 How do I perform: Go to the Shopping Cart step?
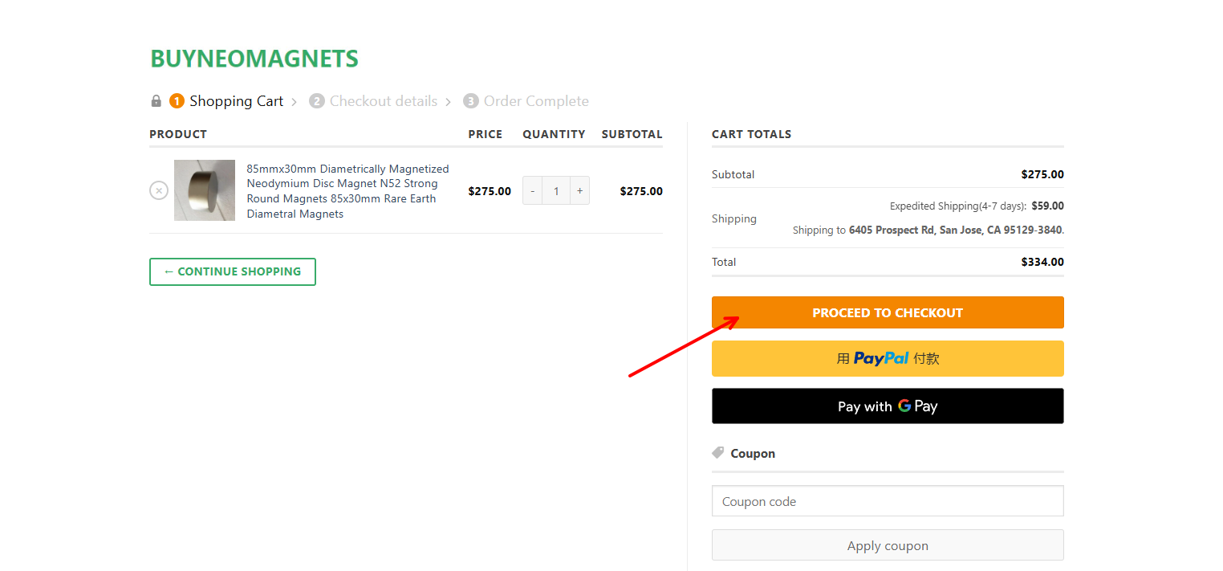[236, 101]
